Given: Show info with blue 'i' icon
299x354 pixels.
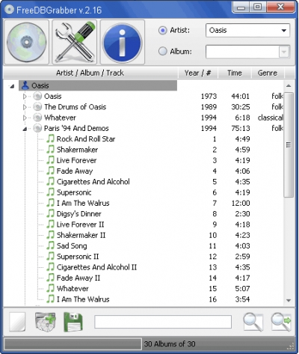Looking at the screenshot, I should [x=123, y=42].
